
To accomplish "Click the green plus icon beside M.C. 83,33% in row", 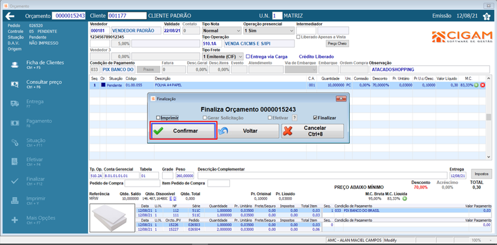I will pyautogui.click(x=476, y=85).
